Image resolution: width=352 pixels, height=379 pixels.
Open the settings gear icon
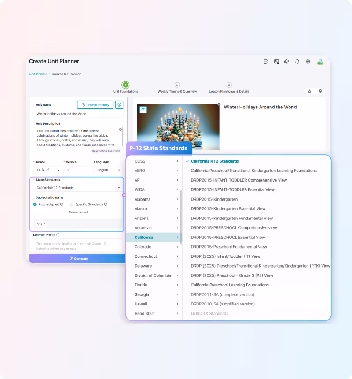pyautogui.click(x=308, y=62)
